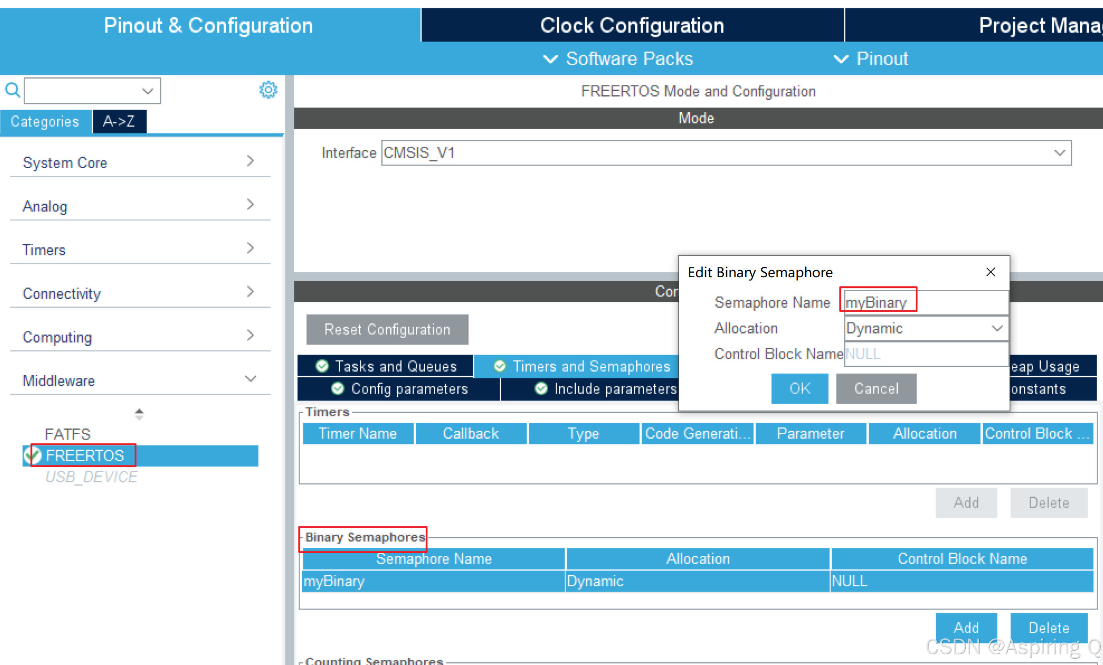Open the Pinout dropdown menu
The width and height of the screenshot is (1103, 665).
click(x=871, y=59)
